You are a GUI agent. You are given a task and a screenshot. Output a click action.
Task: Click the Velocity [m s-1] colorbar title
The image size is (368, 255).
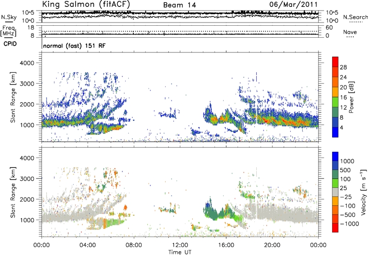click(363, 192)
